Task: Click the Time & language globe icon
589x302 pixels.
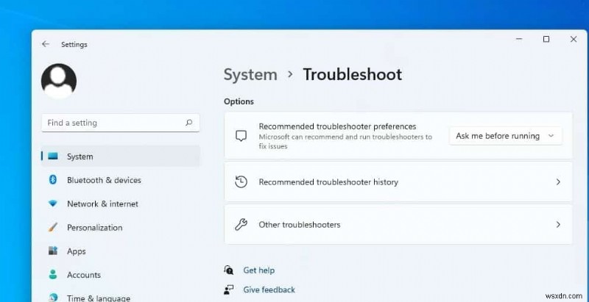Action: [53, 298]
